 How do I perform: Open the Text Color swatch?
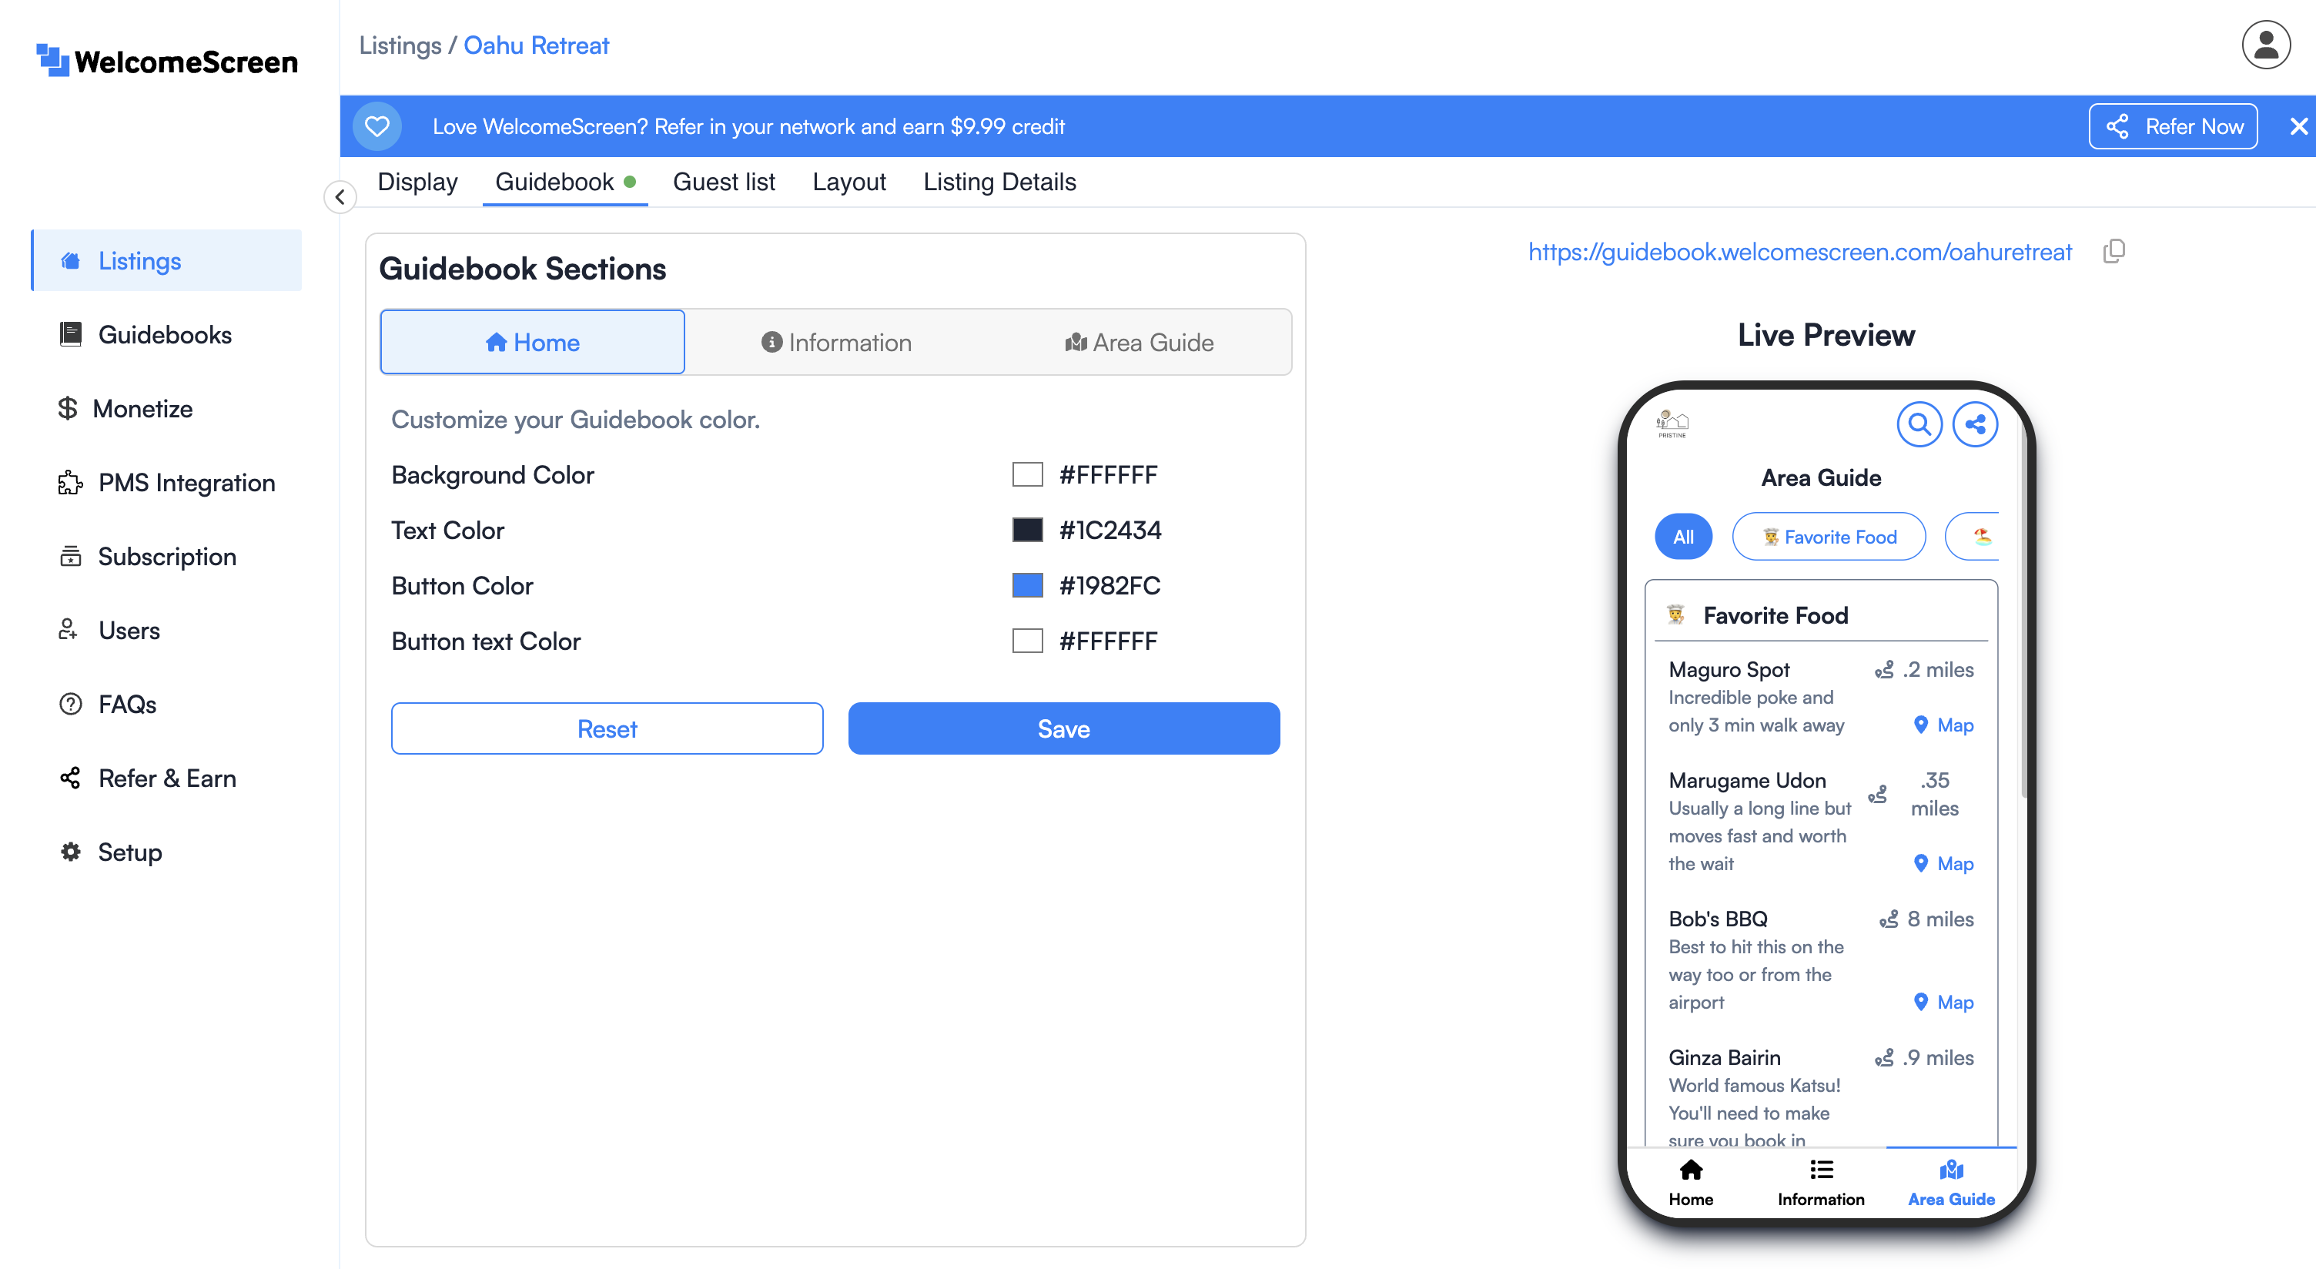pos(1027,530)
